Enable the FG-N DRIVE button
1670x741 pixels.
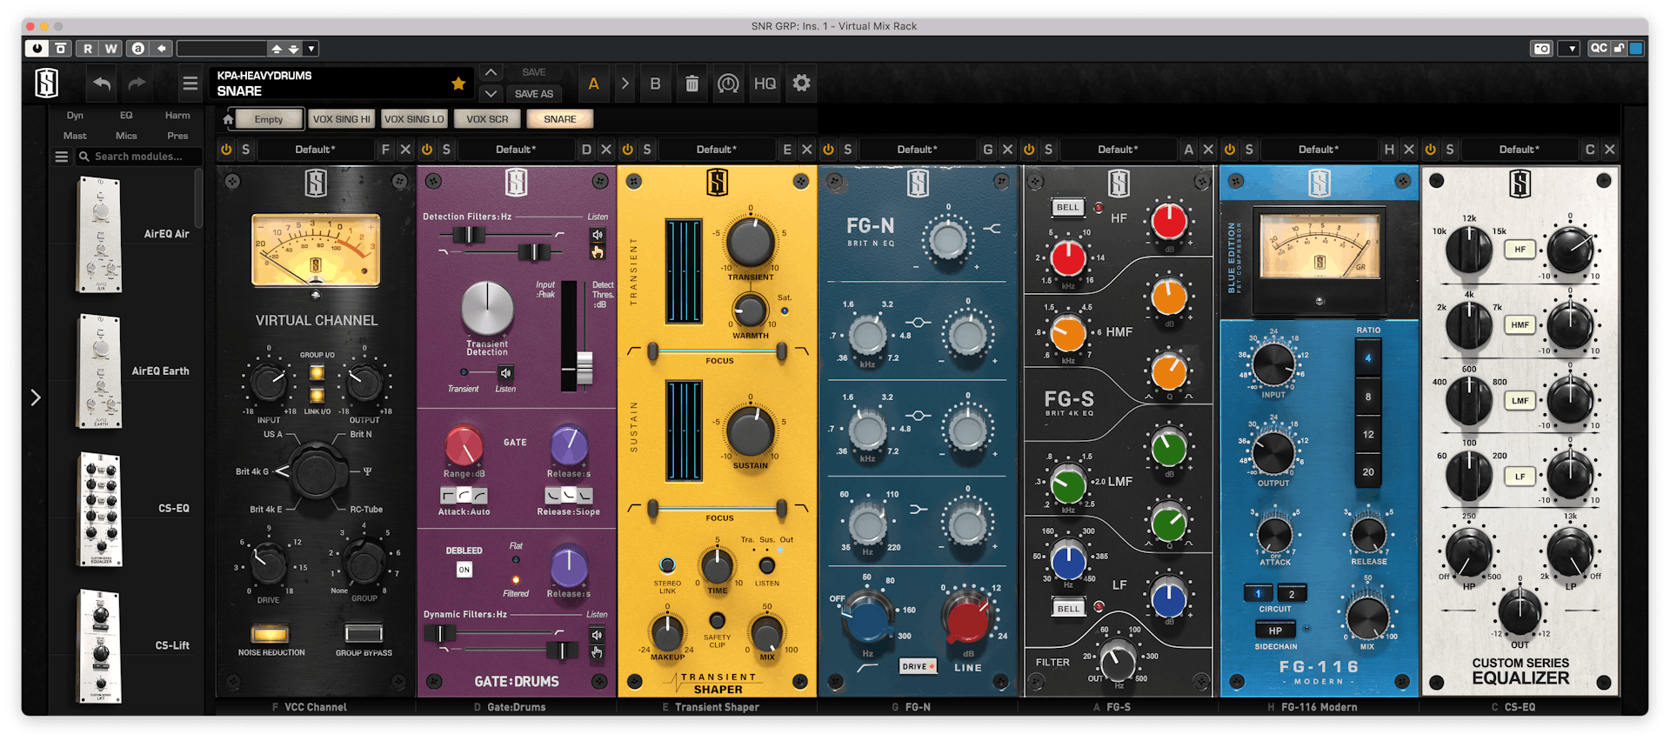tap(918, 666)
